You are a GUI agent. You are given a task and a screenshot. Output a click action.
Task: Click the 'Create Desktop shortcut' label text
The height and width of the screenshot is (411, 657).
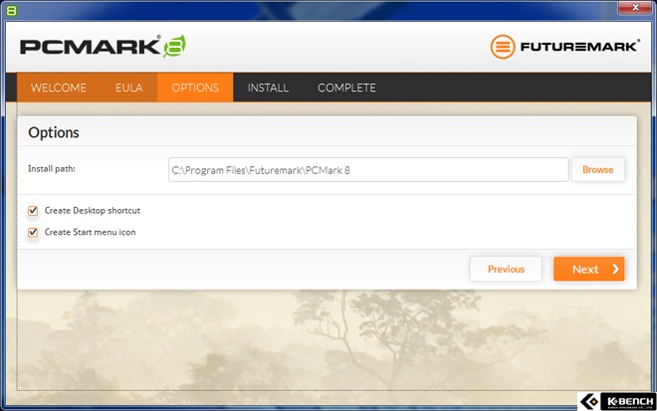[93, 211]
